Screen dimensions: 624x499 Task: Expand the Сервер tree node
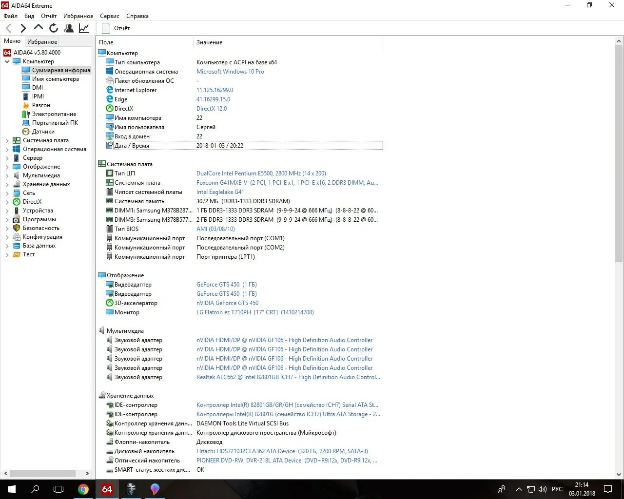pyautogui.click(x=7, y=158)
